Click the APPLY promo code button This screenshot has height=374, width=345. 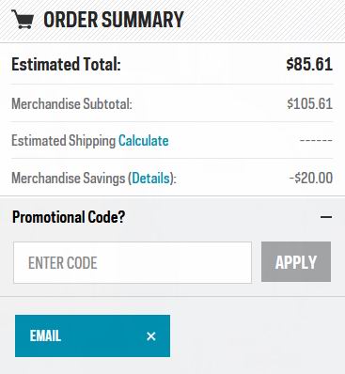coord(296,262)
